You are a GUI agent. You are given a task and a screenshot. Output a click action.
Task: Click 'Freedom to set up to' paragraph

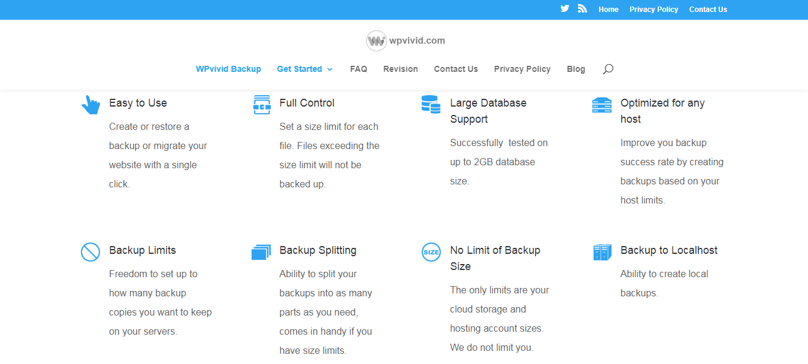tap(161, 302)
